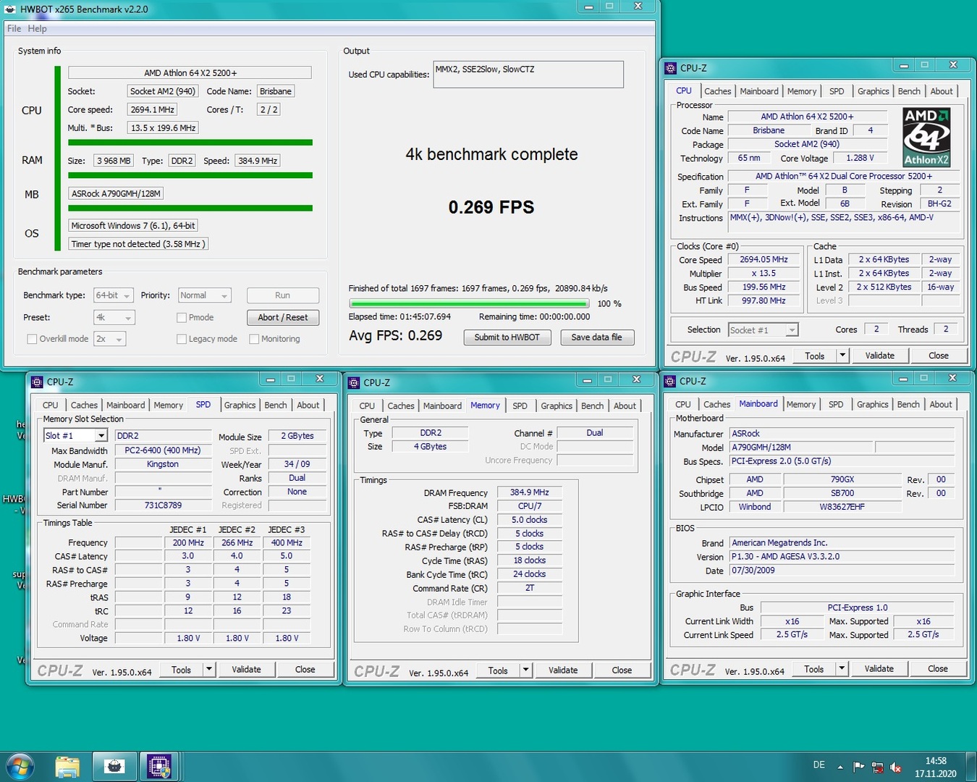Click the Abort / Reset button
Viewport: 977px width, 782px height.
point(283,317)
